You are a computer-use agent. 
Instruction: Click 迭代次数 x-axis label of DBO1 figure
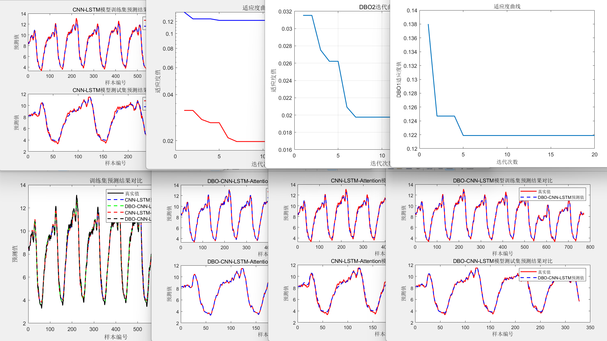click(507, 162)
